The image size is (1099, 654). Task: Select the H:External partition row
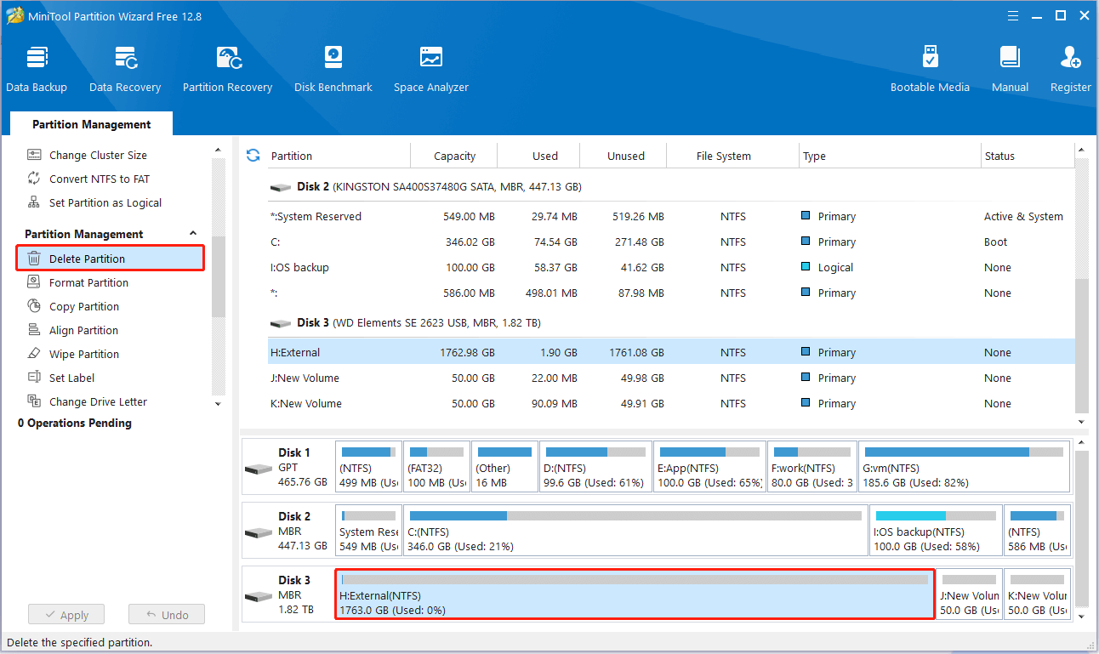(x=670, y=352)
